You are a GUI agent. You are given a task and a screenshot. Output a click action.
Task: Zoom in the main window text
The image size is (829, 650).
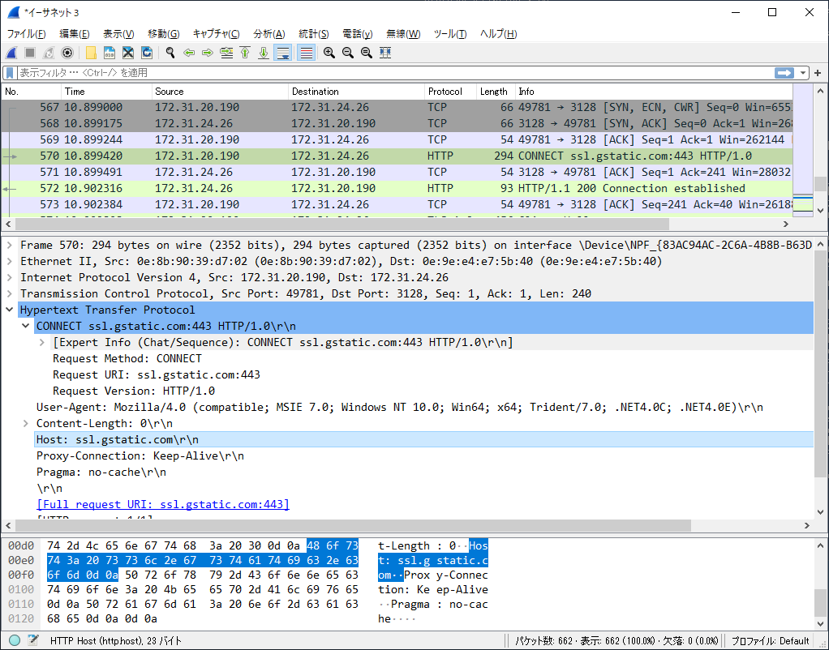point(329,53)
